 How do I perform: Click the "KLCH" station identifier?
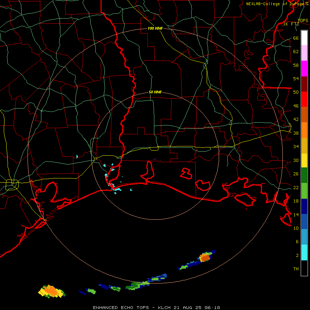(165, 308)
